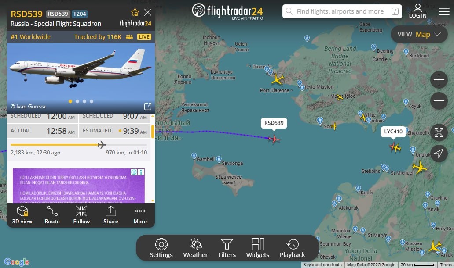Screen dimensions: 454x268
Task: Expand the VIEW Map dropdown
Action: 419,34
